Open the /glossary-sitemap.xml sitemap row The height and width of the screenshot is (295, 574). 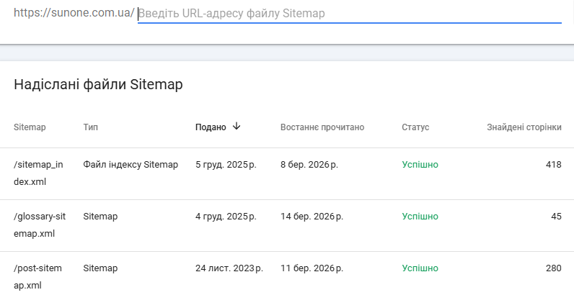coord(45,224)
